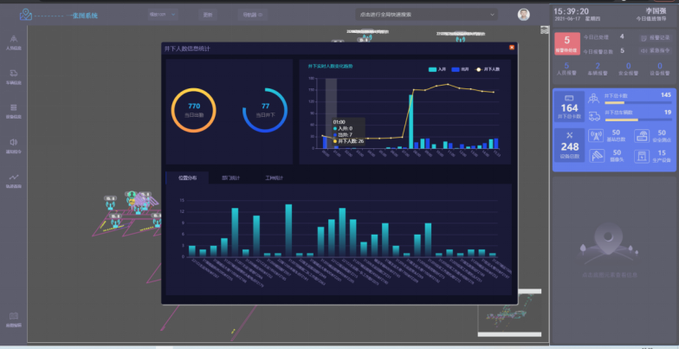This screenshot has width=679, height=349.
Task: Click the 井下总车辆数 progress bar
Action: (637, 120)
